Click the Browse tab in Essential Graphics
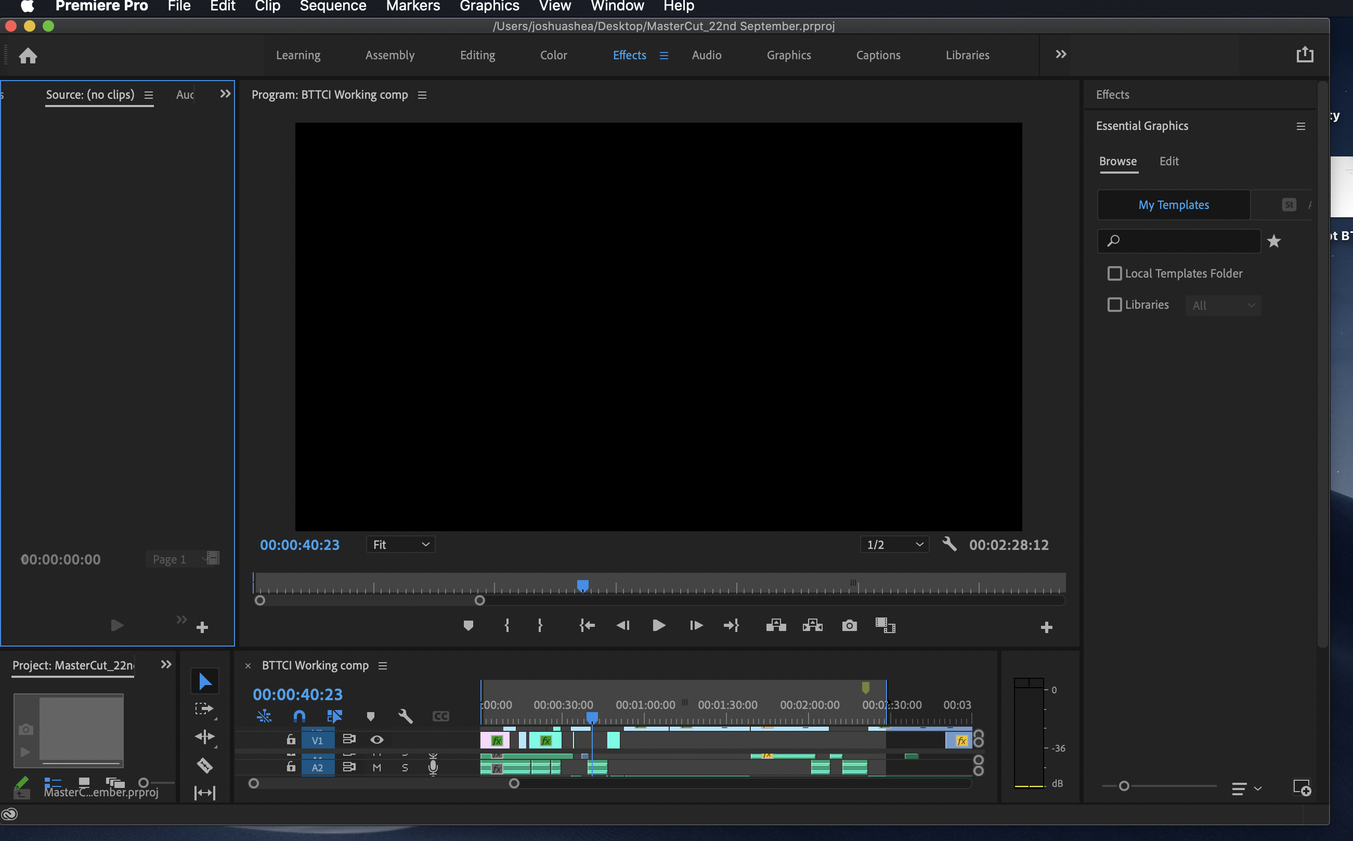This screenshot has width=1353, height=841. click(x=1118, y=161)
